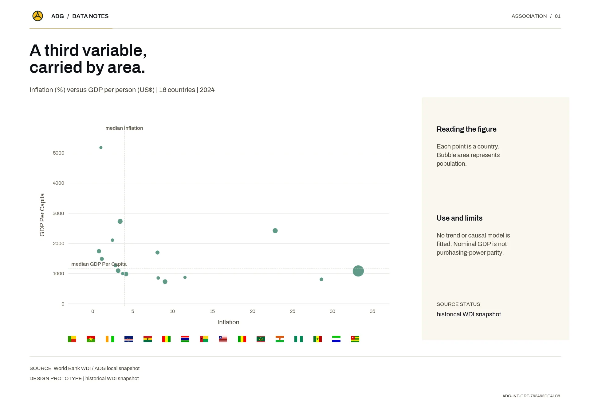
Task: Select the Guinea-Bissau flag icon
Action: pos(204,339)
